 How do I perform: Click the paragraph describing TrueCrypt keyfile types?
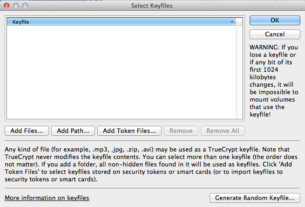(x=149, y=165)
